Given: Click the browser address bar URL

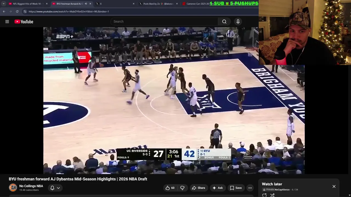Looking at the screenshot, I should click(69, 11).
